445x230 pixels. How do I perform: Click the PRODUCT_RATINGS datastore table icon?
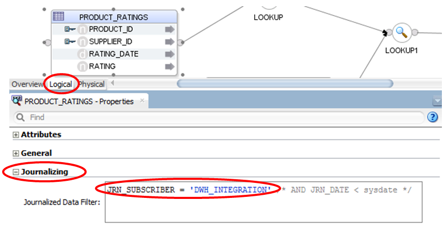point(59,16)
